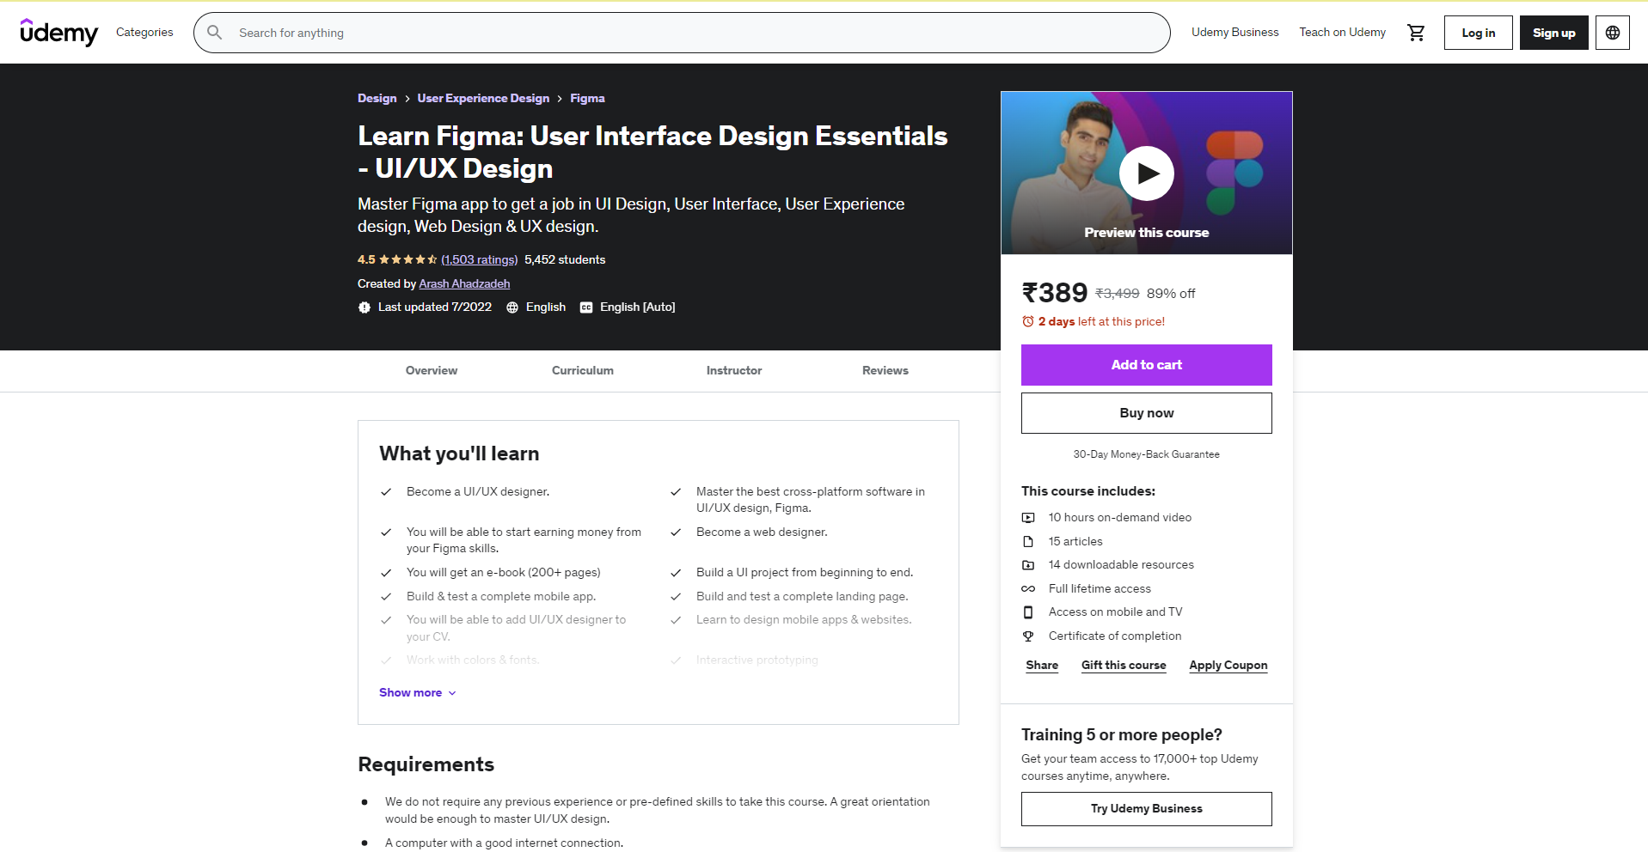The height and width of the screenshot is (852, 1648).
Task: Click the 89% off text
Action: [1171, 294]
